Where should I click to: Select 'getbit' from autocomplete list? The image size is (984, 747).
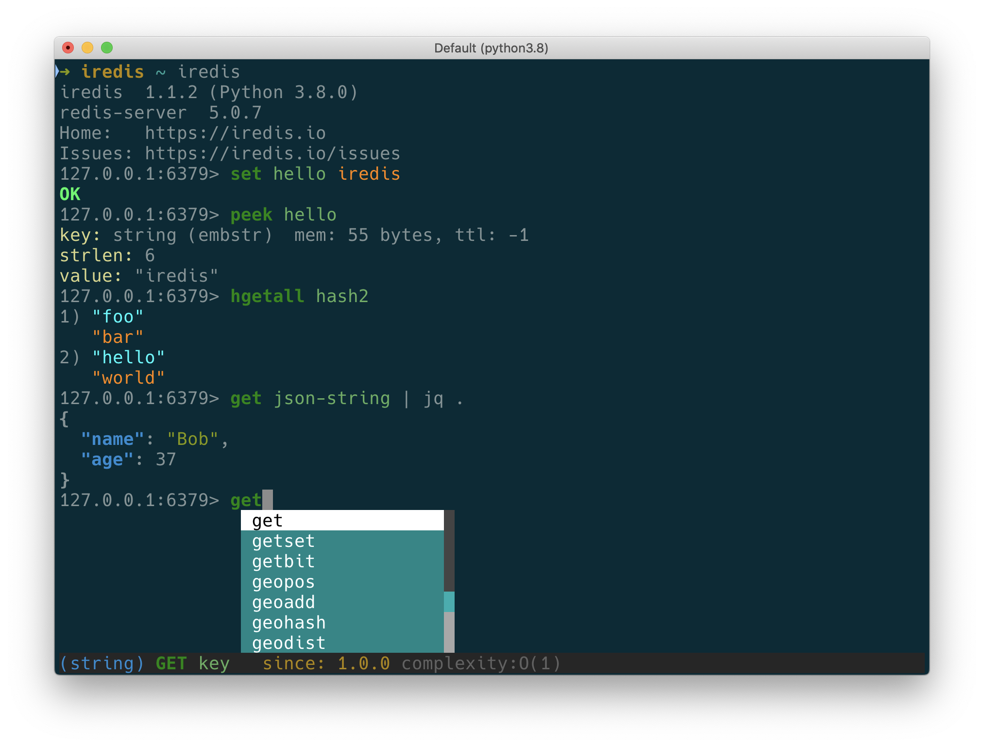pos(283,562)
